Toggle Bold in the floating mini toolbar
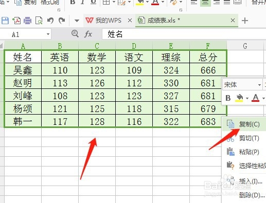The image size is (266, 203). 228,98
